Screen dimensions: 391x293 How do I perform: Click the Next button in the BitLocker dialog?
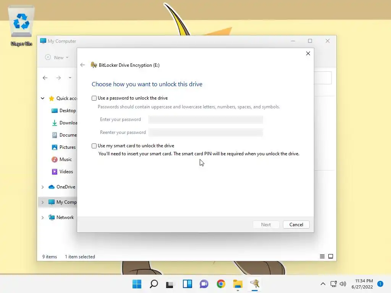pyautogui.click(x=266, y=224)
